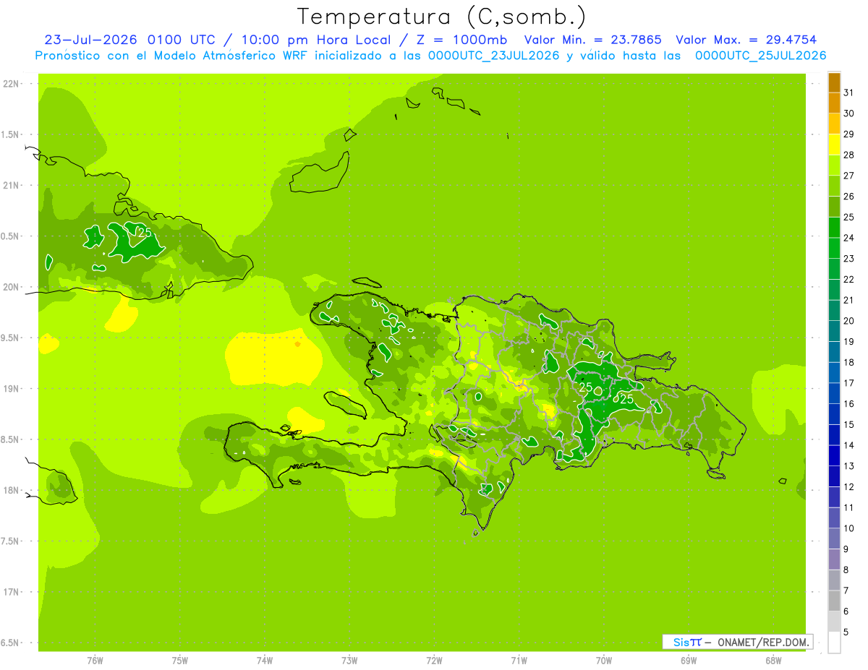Click the 'Temperatura (C,somb.)' map title
Viewport: 868px width, 670px height.
coord(442,17)
